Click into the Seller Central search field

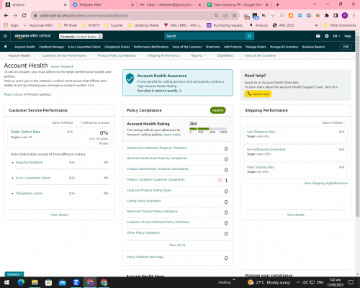click(204, 36)
